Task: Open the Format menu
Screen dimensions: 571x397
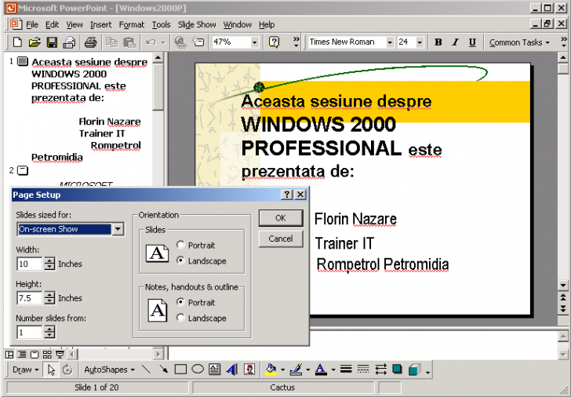Action: [132, 25]
